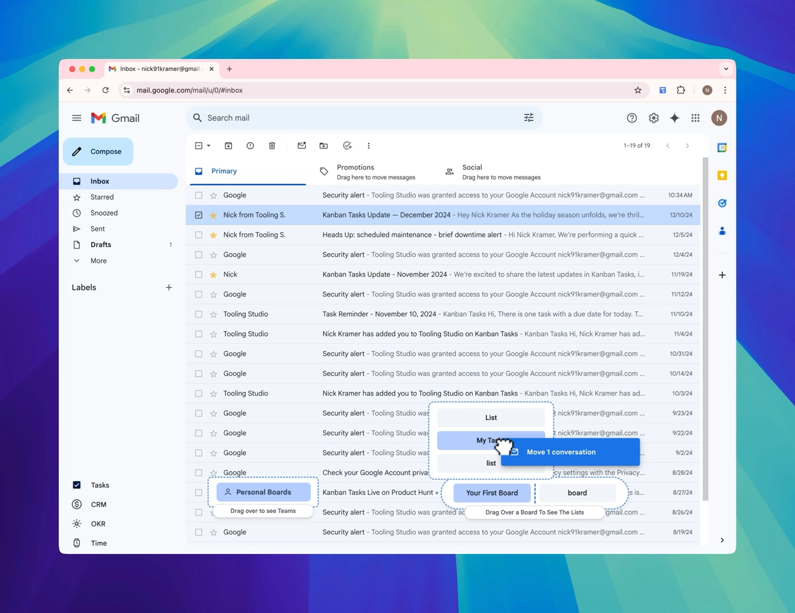
Task: Open the Google apps grid
Action: pos(696,118)
